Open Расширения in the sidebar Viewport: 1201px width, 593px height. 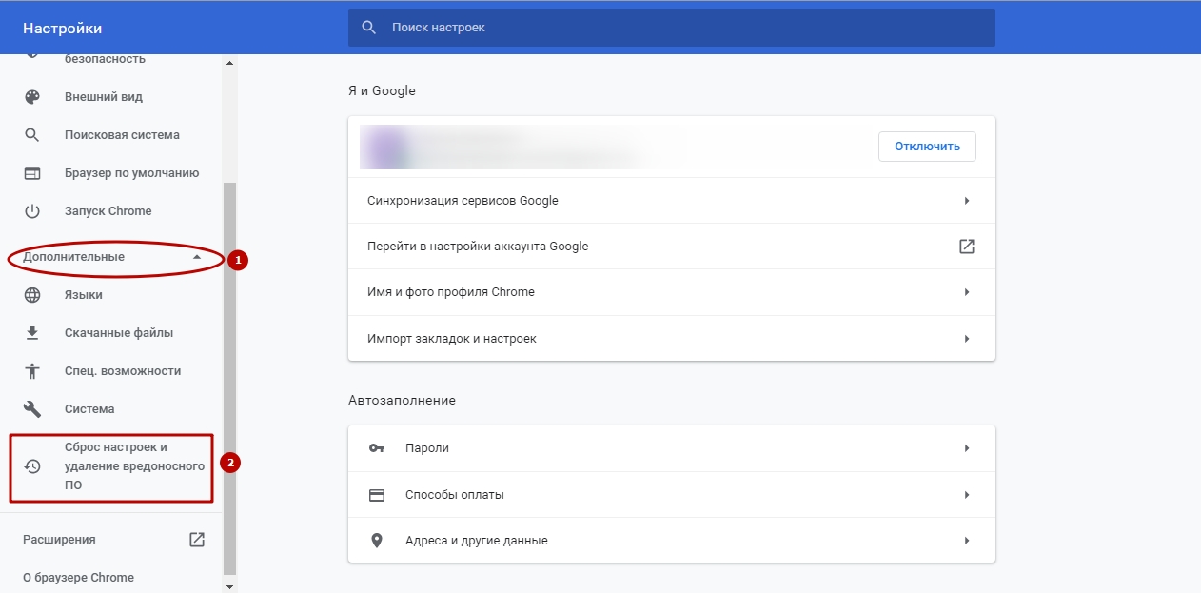(59, 540)
